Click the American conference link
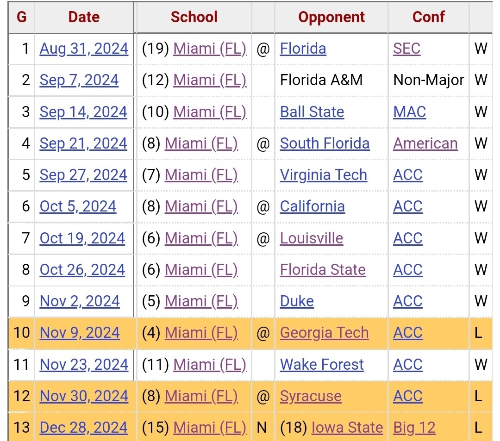Viewport: 500px width, 441px height. [425, 143]
